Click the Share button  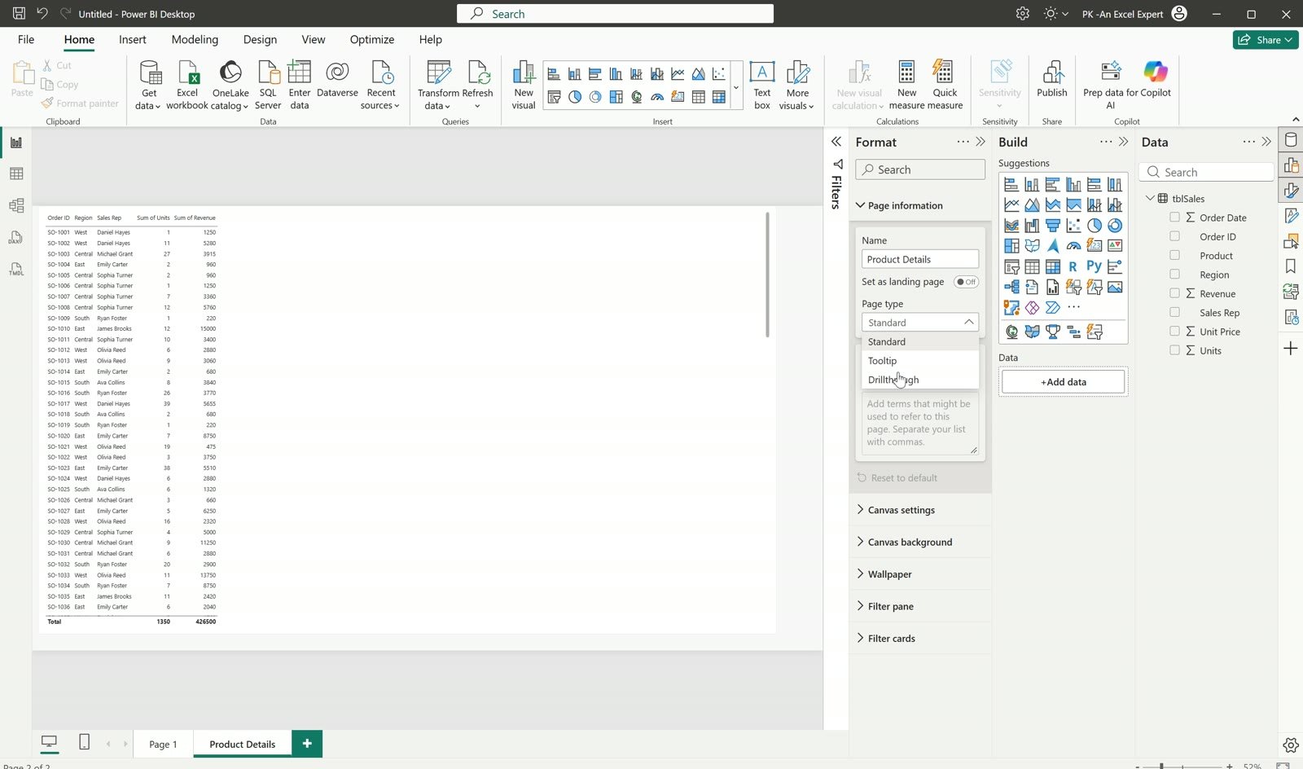pyautogui.click(x=1266, y=39)
